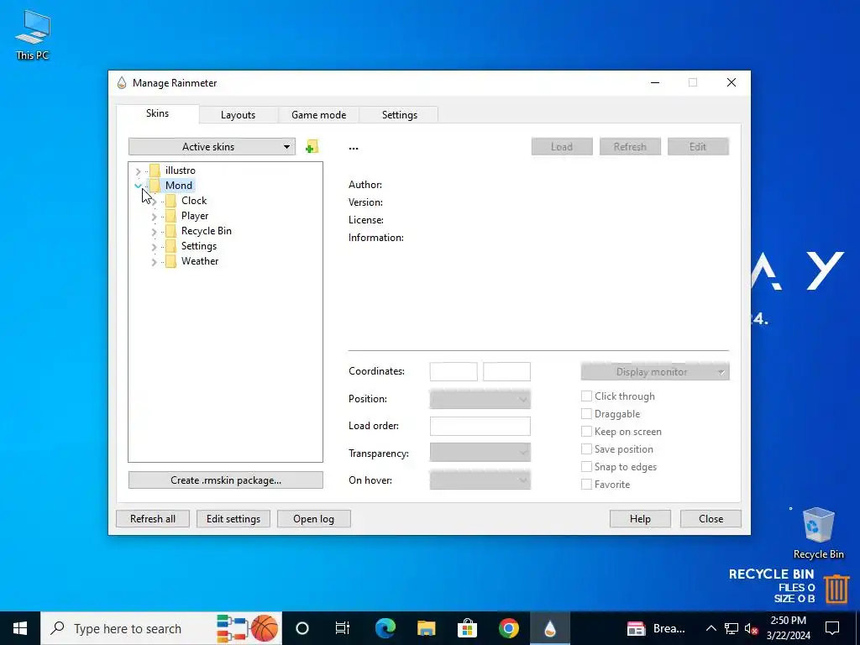Image resolution: width=860 pixels, height=645 pixels.
Task: Click the Open log button
Action: click(x=314, y=519)
